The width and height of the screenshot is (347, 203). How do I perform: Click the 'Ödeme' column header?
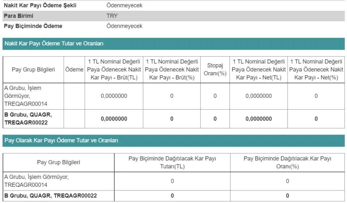coord(74,70)
